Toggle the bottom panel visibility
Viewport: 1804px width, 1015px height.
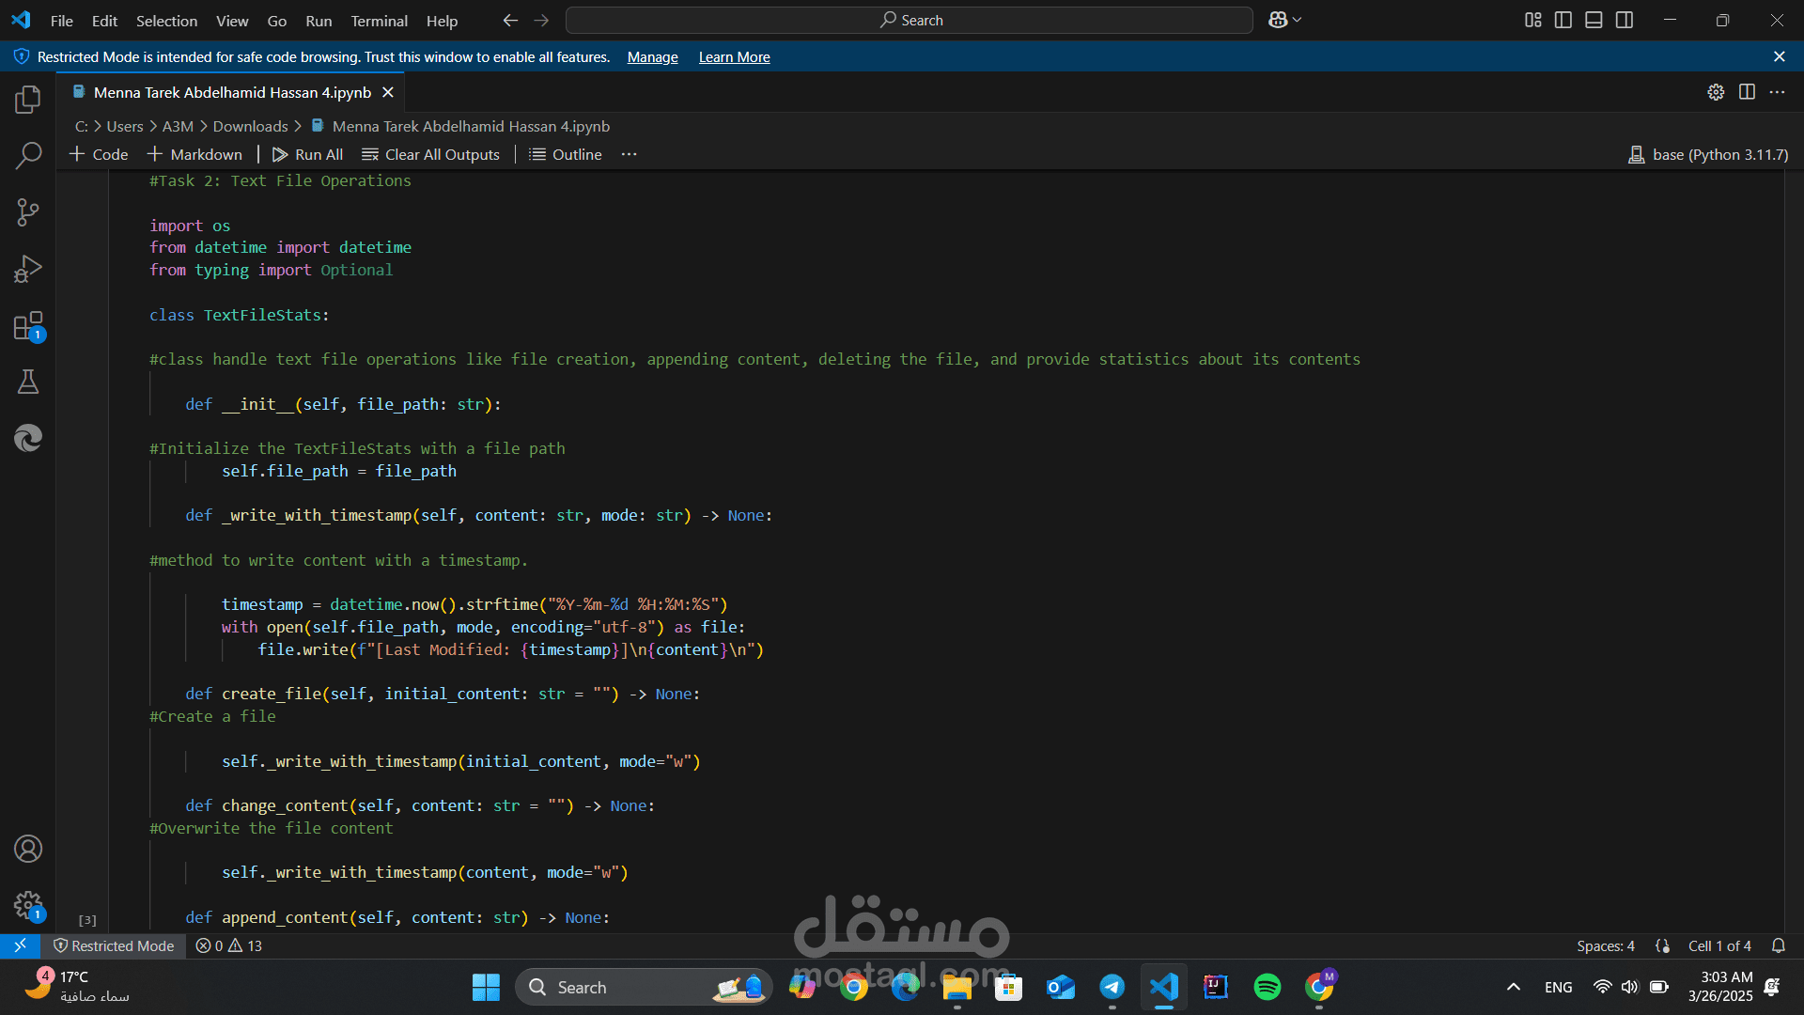(x=1594, y=19)
